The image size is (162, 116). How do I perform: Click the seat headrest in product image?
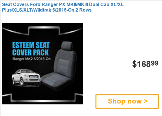(67, 46)
